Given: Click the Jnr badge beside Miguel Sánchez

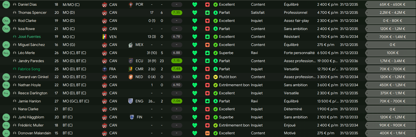Looking at the screenshot, I should coord(6,45).
